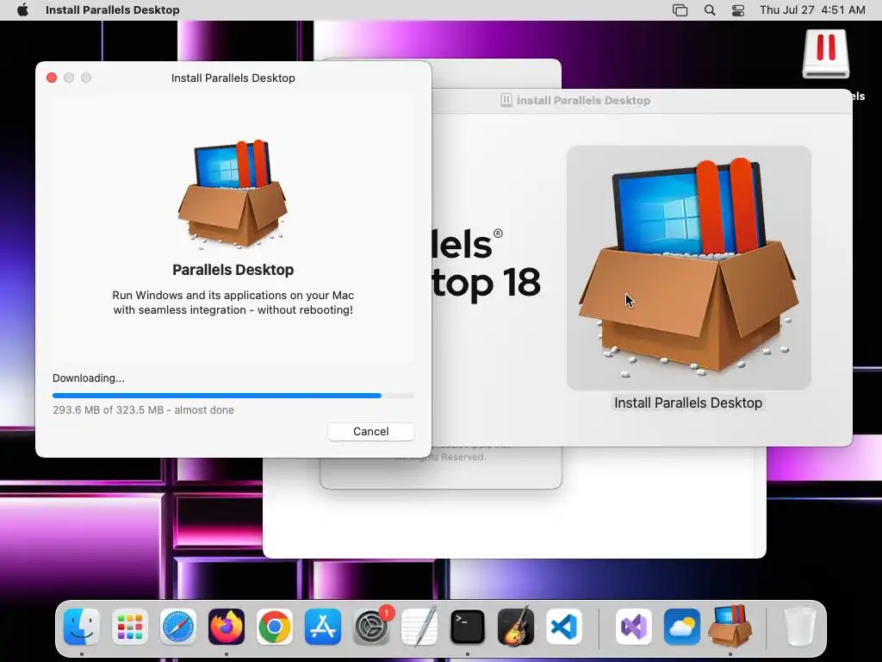Click the 293.6 MB of 323.5 MB text

[x=144, y=410]
